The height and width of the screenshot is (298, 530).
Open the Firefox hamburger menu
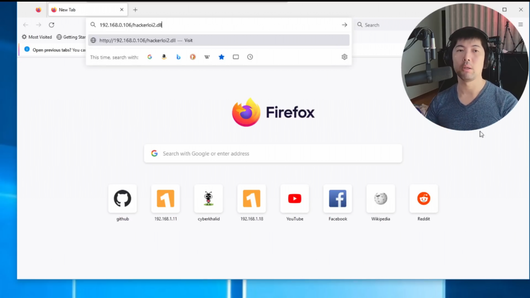[521, 25]
